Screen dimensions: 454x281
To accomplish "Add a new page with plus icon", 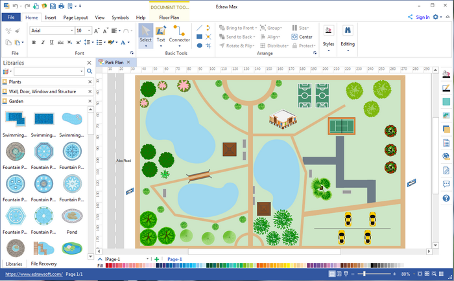I will [x=156, y=259].
